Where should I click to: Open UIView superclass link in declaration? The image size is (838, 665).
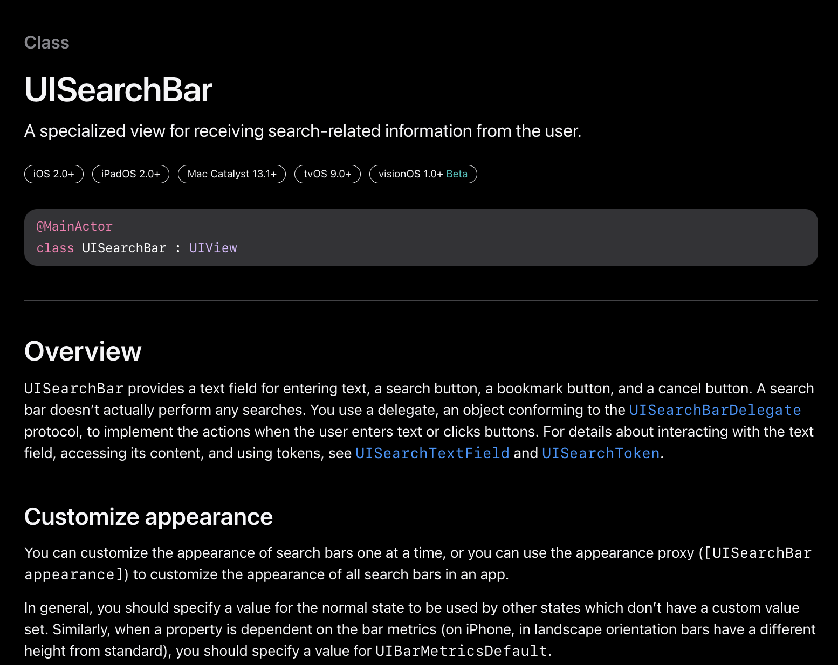tap(213, 248)
